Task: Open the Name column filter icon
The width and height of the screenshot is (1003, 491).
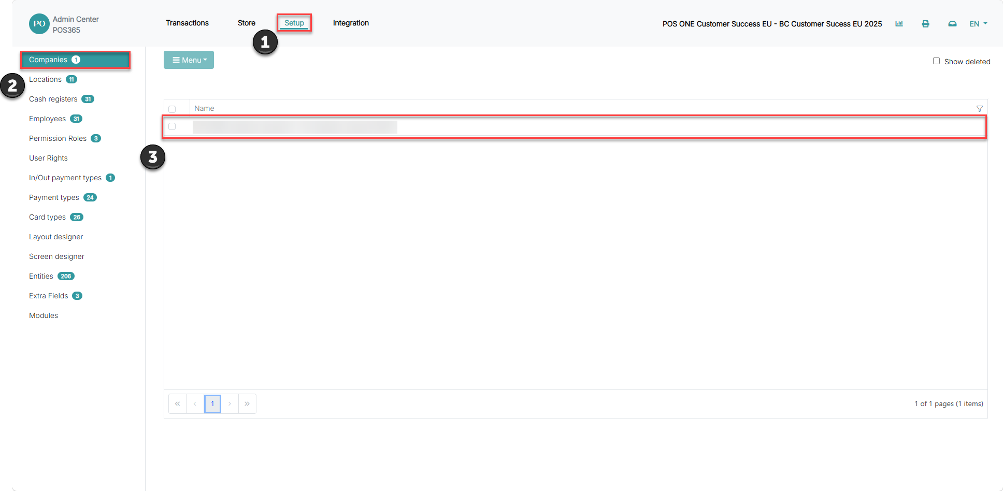Action: [x=979, y=108]
